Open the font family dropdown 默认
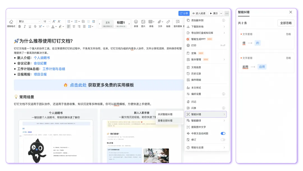 click(29, 21)
